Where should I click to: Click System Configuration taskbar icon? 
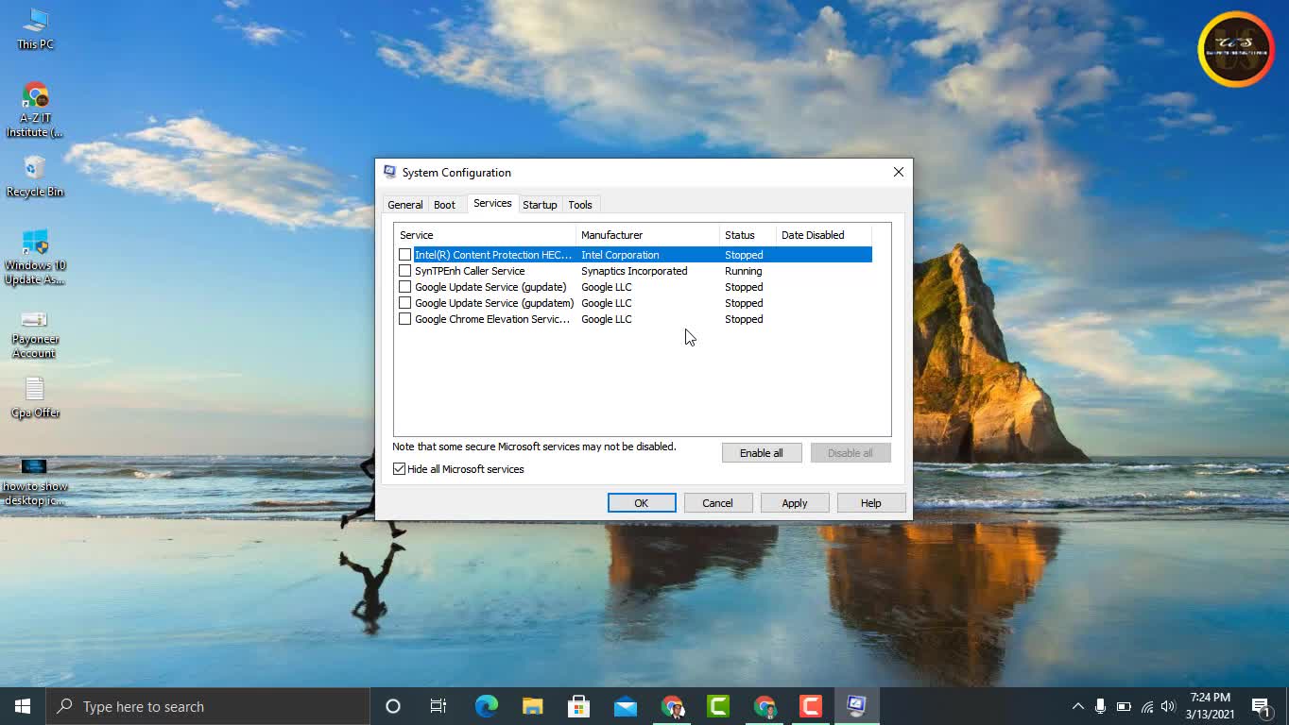pyautogui.click(x=857, y=706)
